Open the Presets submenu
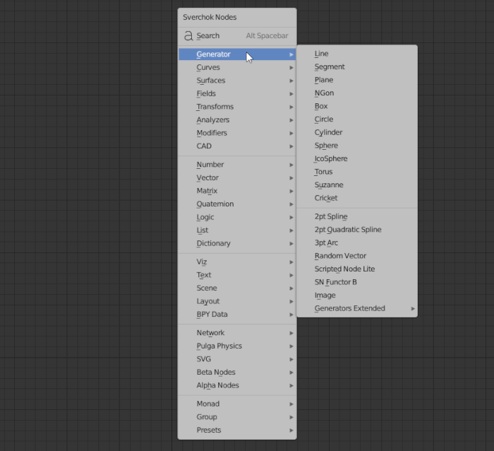The height and width of the screenshot is (451, 494). click(x=237, y=430)
